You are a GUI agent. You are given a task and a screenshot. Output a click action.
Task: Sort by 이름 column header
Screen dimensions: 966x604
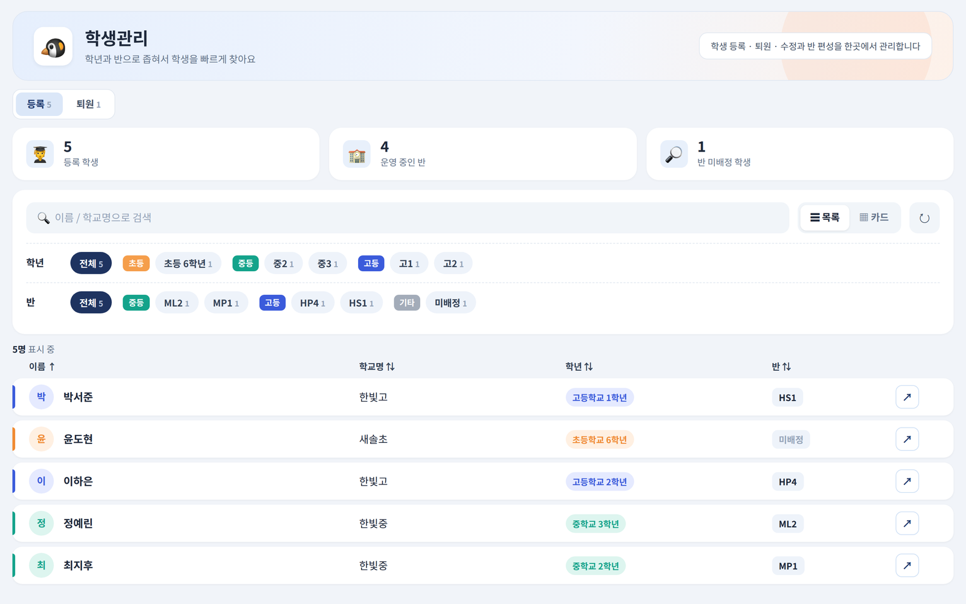coord(42,367)
